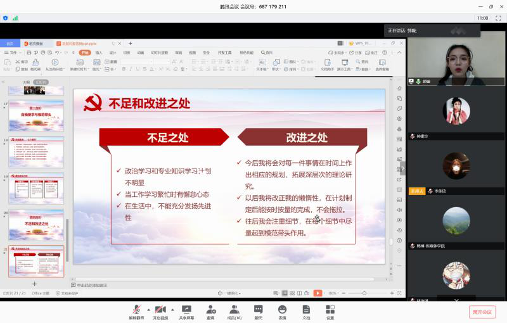Start slideshow from the status bar play button
This screenshot has width=507, height=323.
click(x=318, y=293)
